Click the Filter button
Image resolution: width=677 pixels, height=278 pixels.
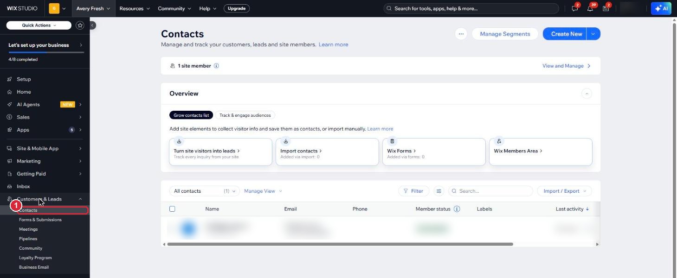[413, 191]
